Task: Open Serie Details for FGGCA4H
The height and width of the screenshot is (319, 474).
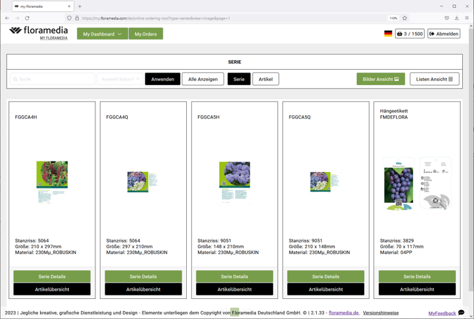Action: (52, 276)
